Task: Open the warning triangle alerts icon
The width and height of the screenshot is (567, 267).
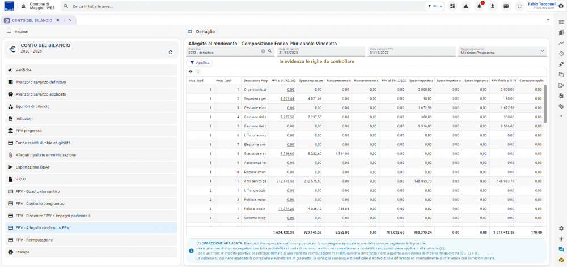Action: pyautogui.click(x=466, y=6)
